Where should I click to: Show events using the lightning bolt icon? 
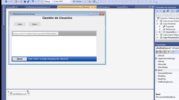point(169,52)
